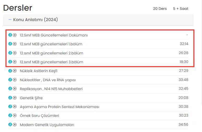The height and width of the screenshot is (132, 202).
Task: Click info icon beside Nükleik Asitlerin Keşfi
Action: click(10, 71)
